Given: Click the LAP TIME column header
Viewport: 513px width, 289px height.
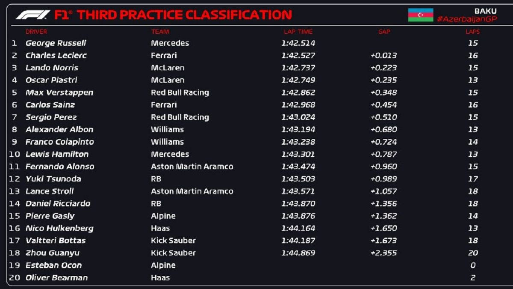Looking at the screenshot, I should coord(298,32).
